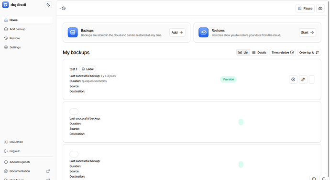Switch to Details view
330x180 pixels.
[x=259, y=53]
